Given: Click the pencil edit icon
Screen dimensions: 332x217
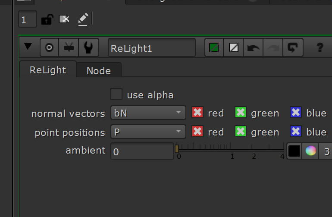Looking at the screenshot, I should click(83, 19).
